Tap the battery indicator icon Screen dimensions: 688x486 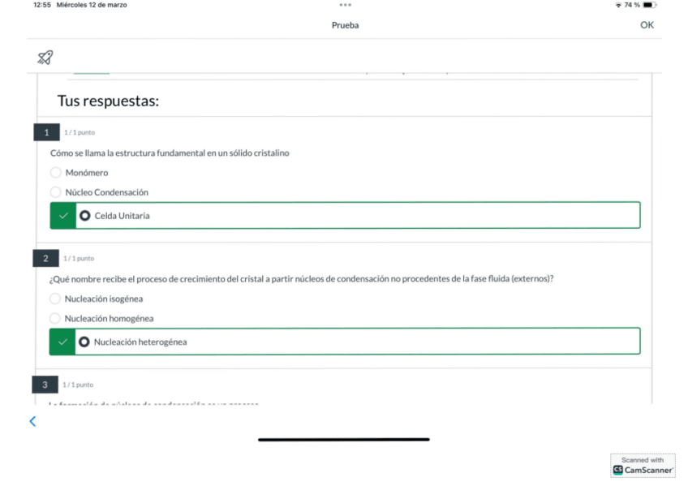(649, 5)
